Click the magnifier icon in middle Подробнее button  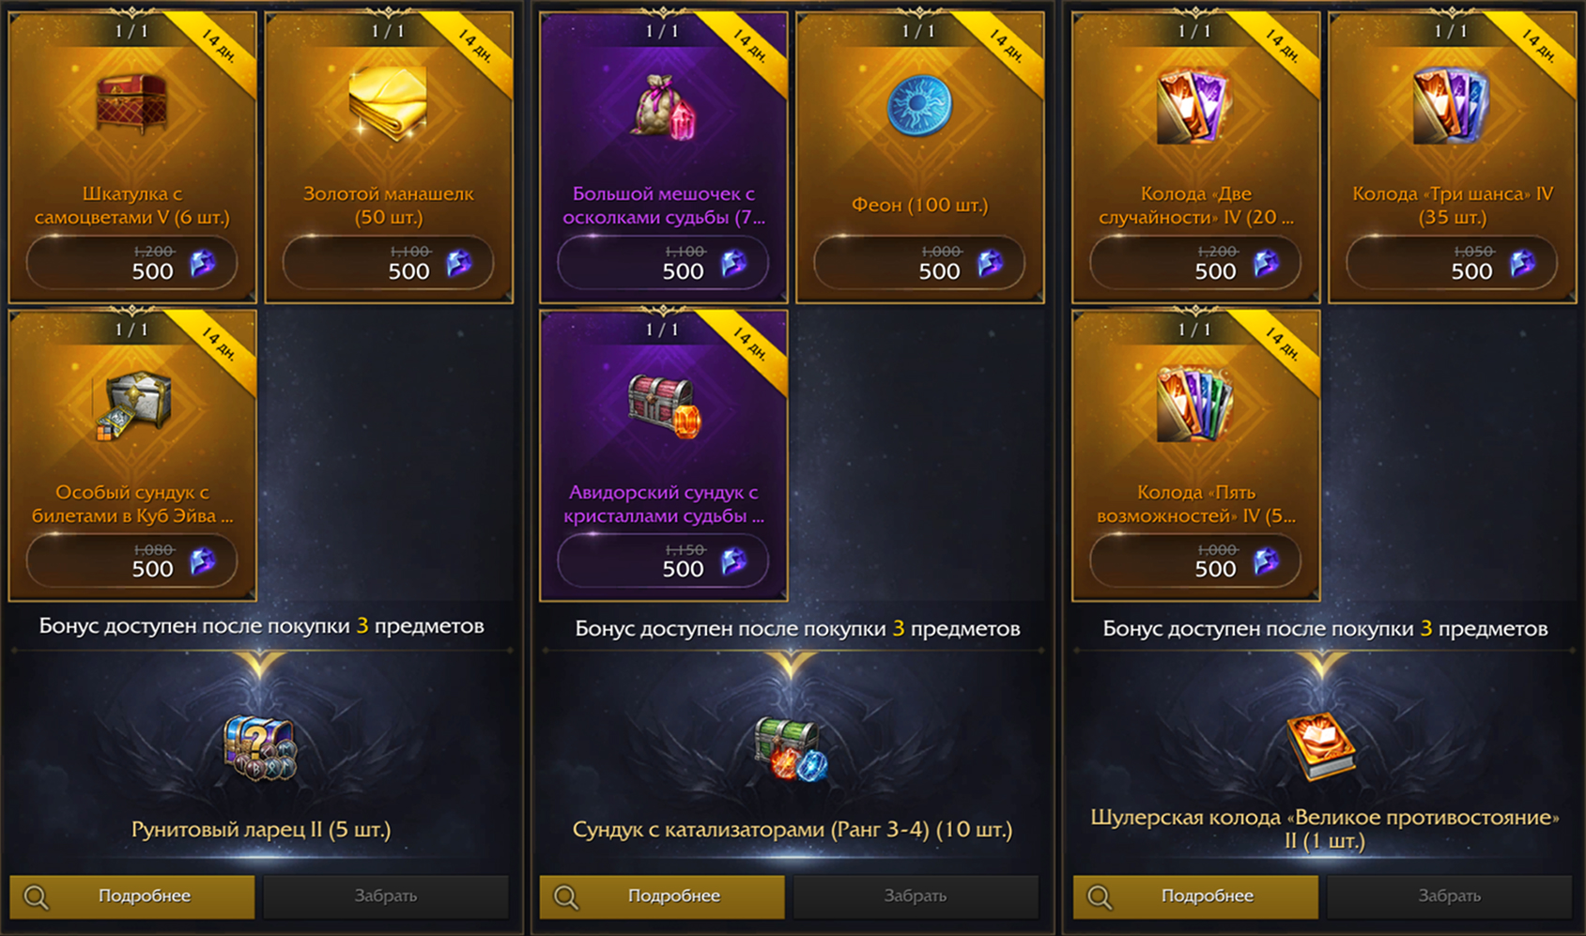[566, 898]
